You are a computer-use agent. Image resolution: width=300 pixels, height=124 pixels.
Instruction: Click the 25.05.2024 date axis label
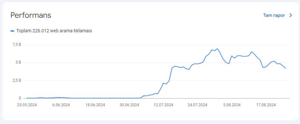(27, 105)
